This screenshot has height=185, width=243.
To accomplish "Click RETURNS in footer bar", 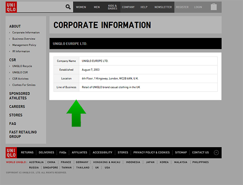I will point(27,153).
